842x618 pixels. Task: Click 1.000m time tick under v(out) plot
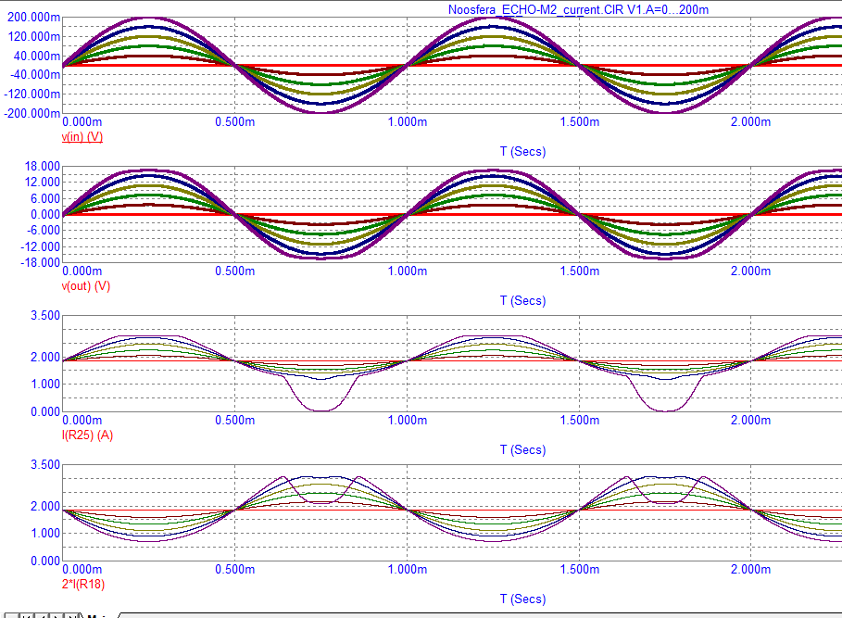(x=408, y=271)
